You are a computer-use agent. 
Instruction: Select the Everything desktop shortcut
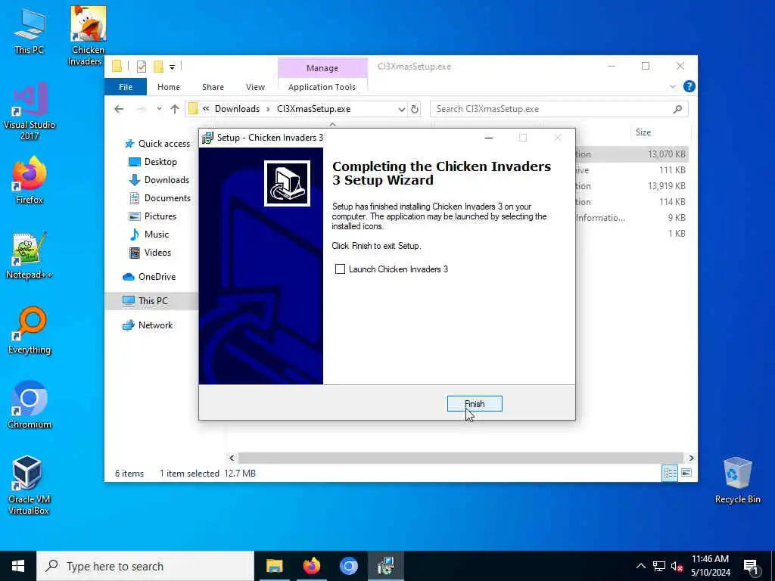30,330
